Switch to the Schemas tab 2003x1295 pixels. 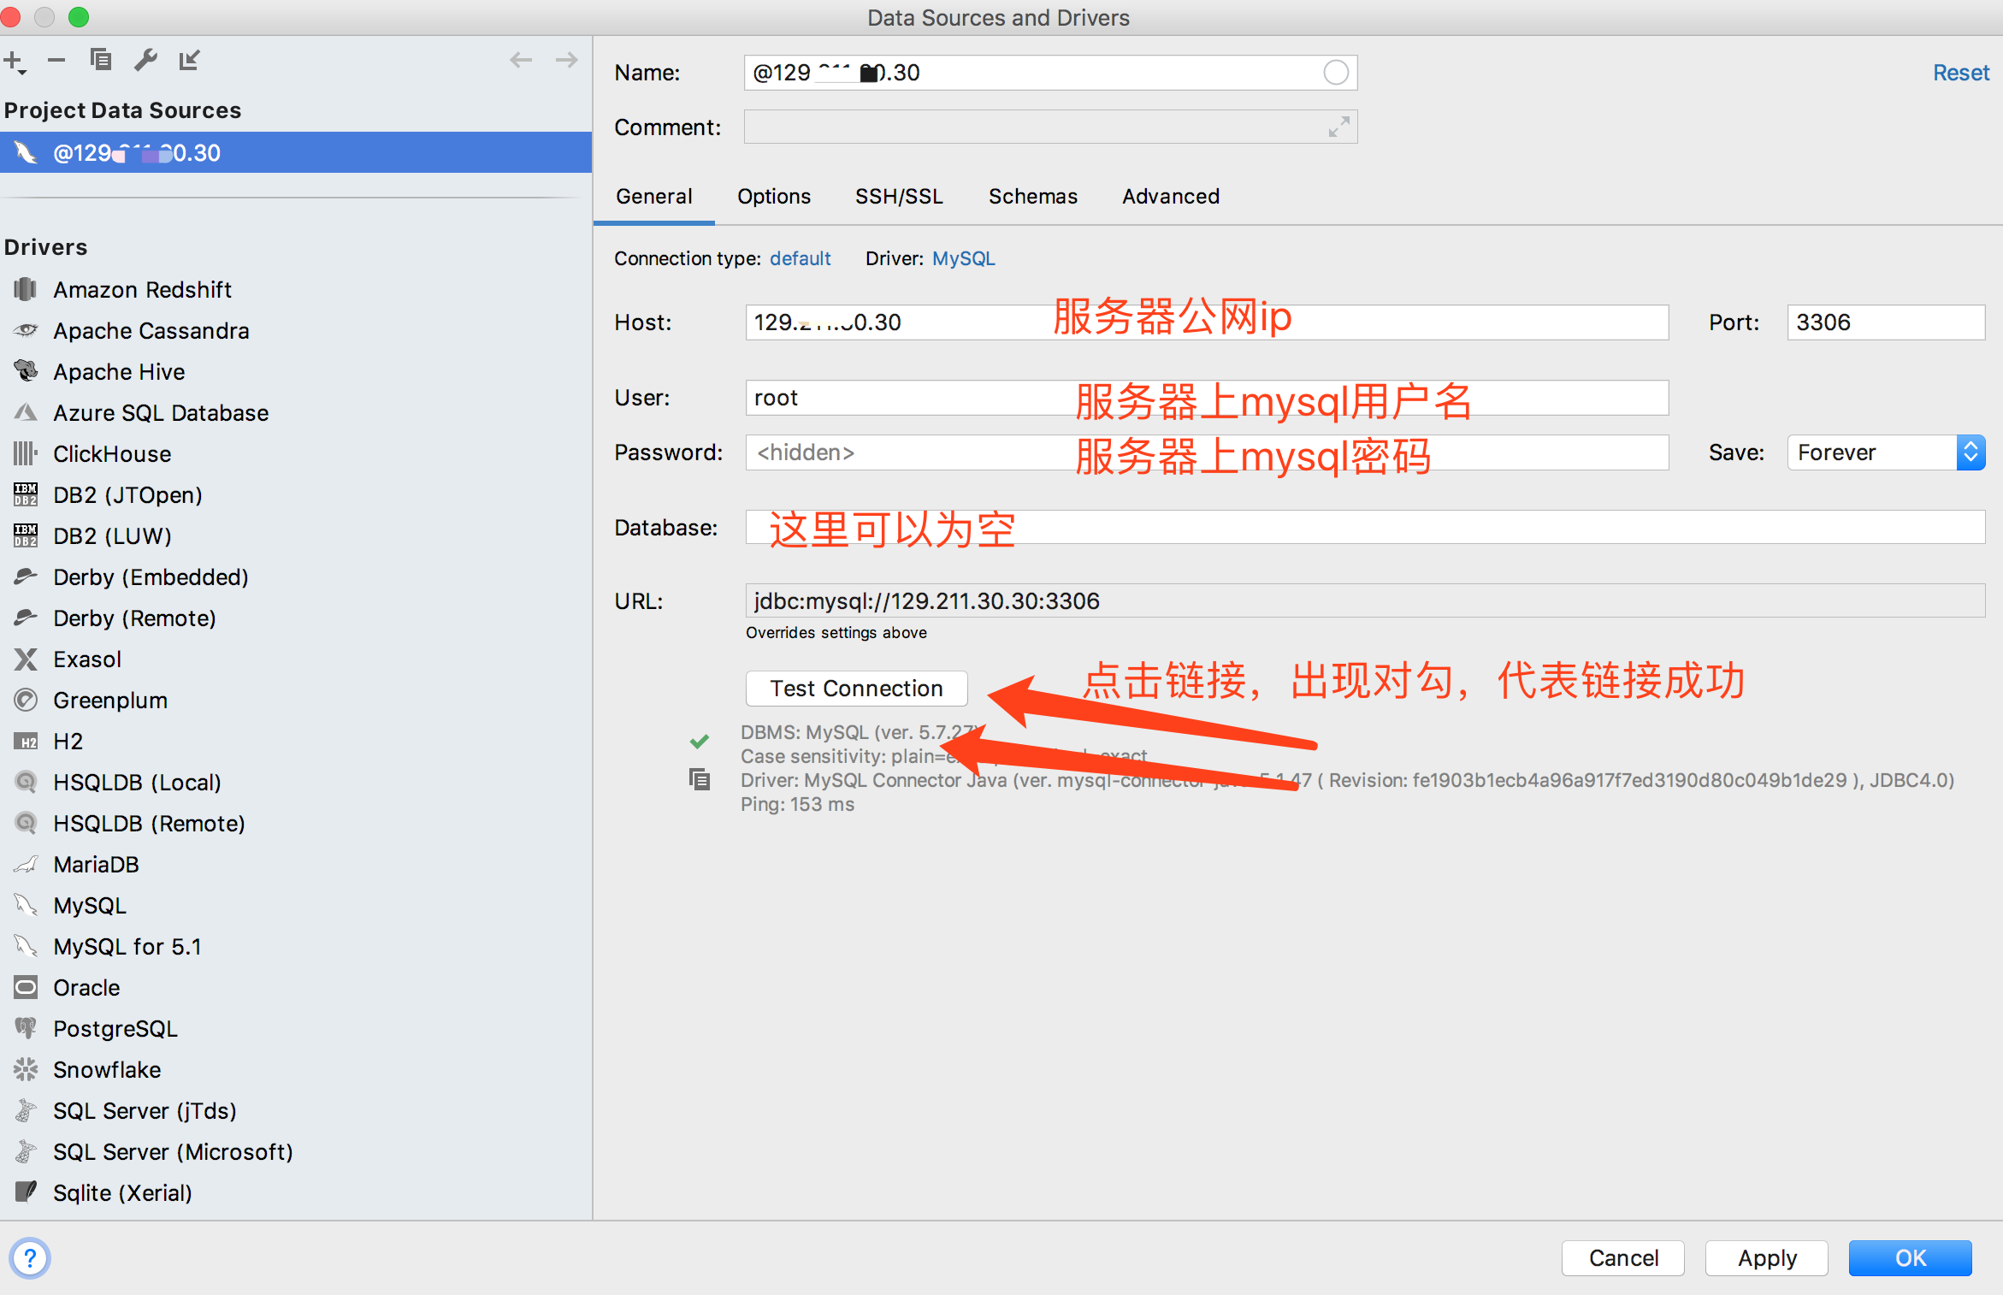coord(1032,197)
